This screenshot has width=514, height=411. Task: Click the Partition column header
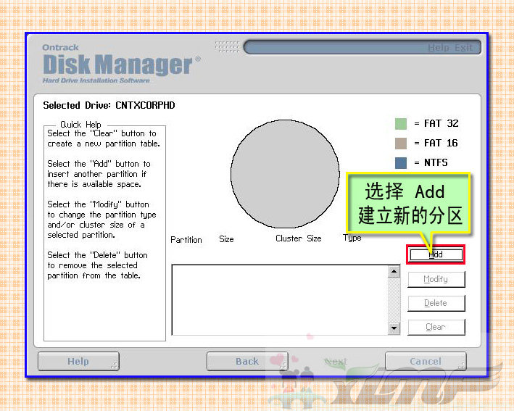(x=186, y=240)
